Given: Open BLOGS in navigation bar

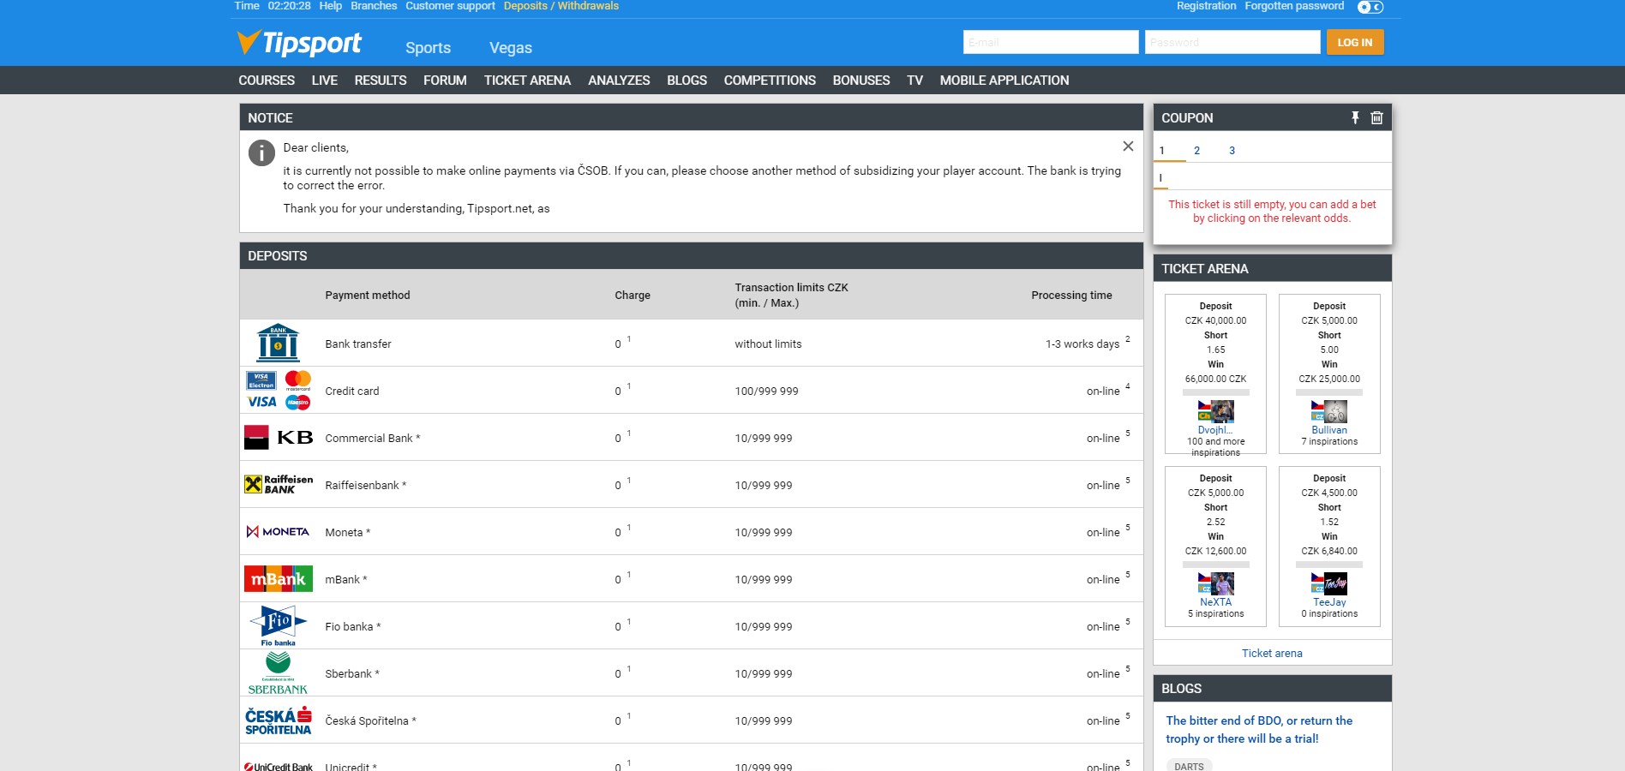Looking at the screenshot, I should pyautogui.click(x=687, y=80).
